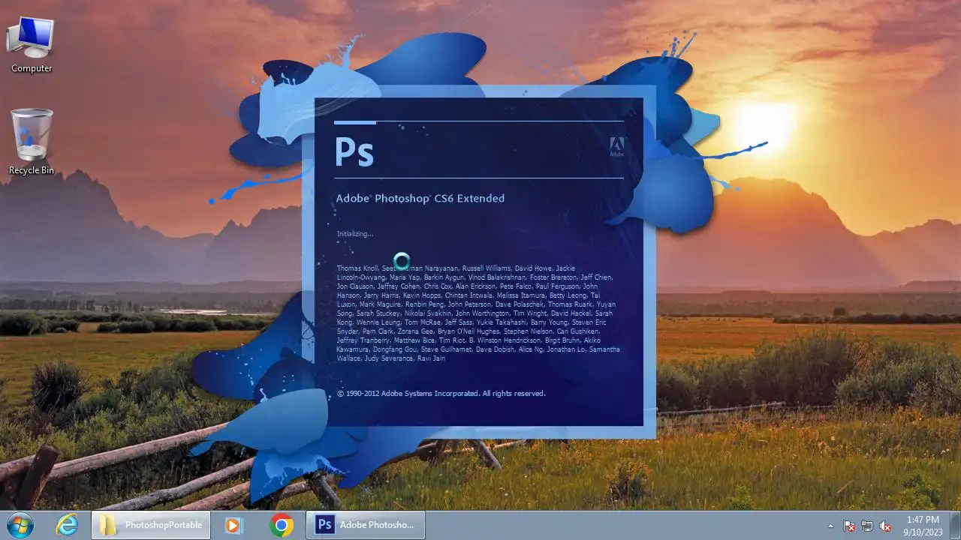The image size is (961, 540).
Task: Launch Google Chrome from the taskbar
Action: pyautogui.click(x=282, y=525)
